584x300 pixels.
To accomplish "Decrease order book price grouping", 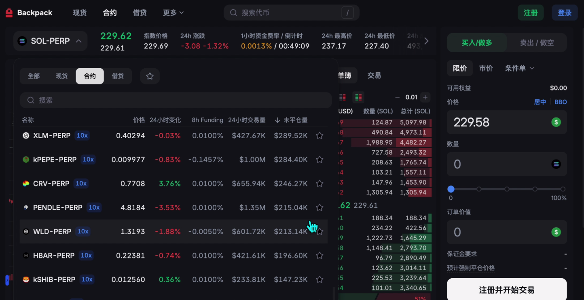I will 397,97.
